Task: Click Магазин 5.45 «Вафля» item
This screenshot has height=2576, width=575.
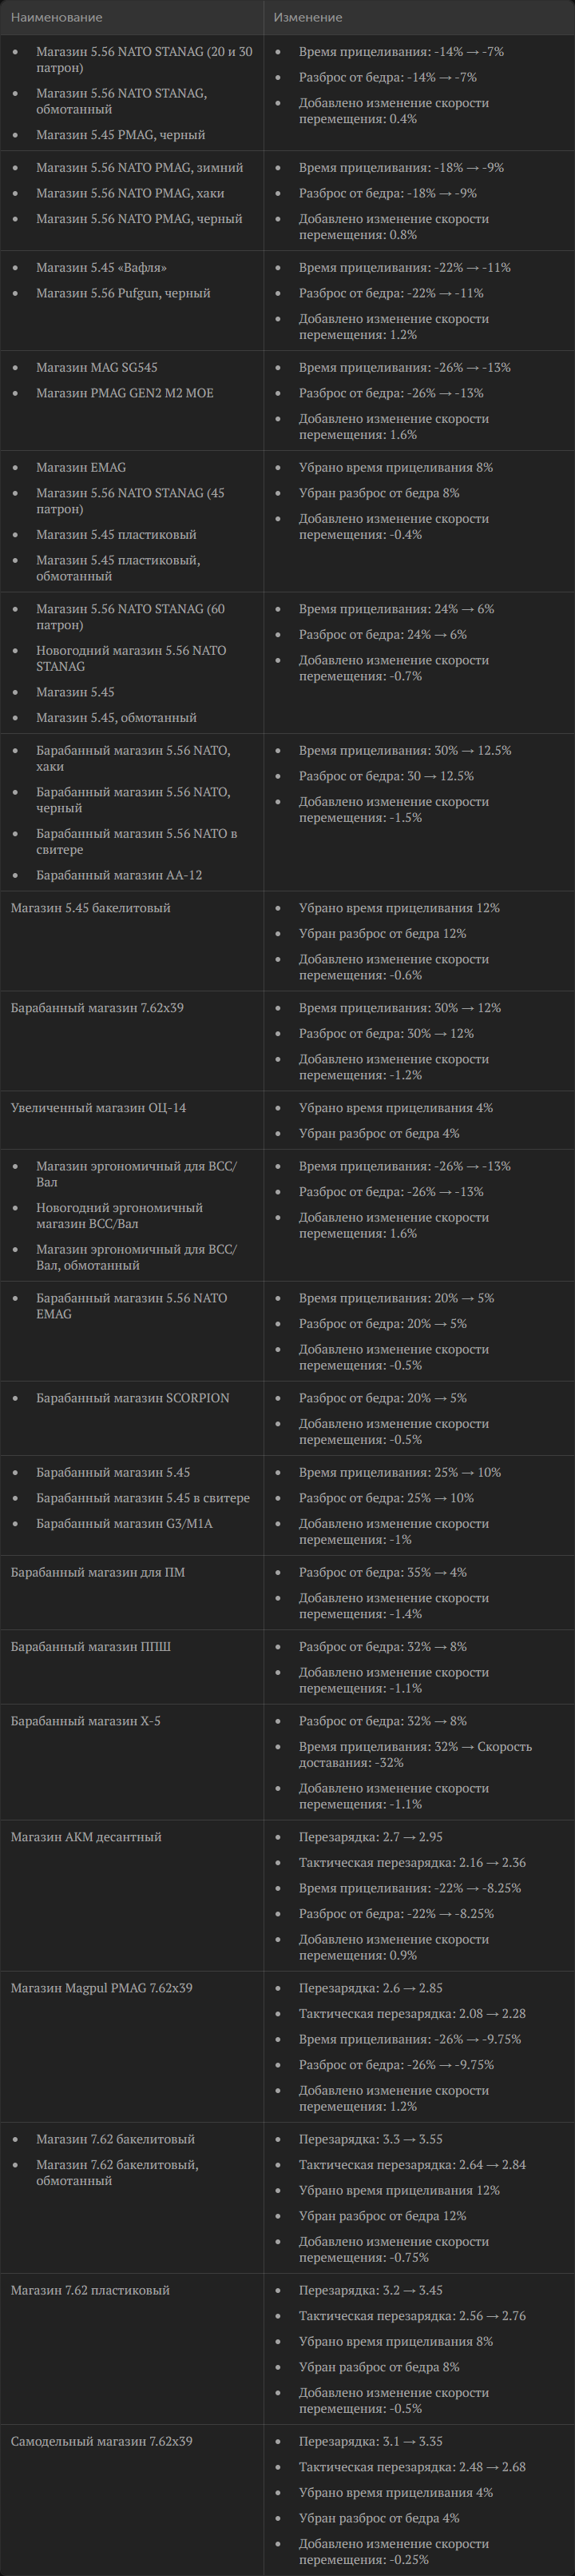Action: (x=101, y=268)
